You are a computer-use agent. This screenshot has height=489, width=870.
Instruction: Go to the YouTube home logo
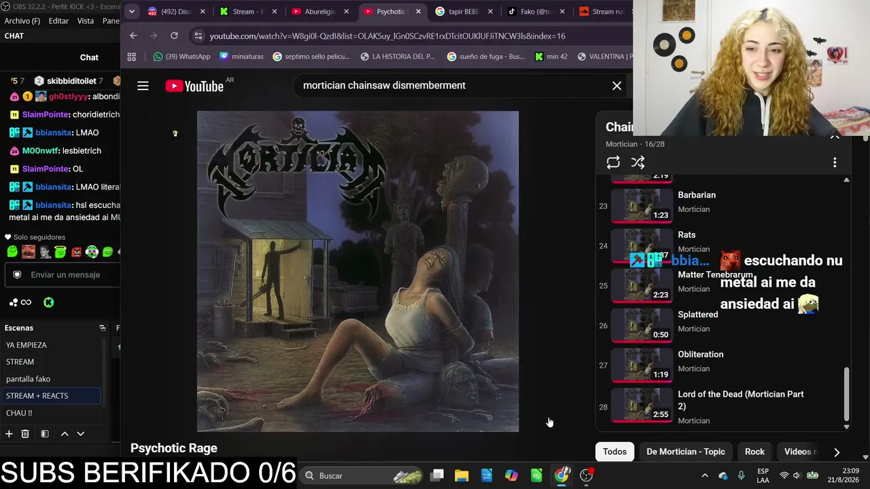194,86
